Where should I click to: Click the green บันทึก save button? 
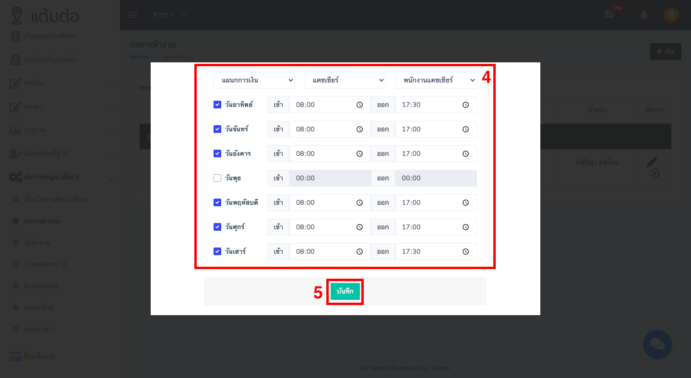coord(345,291)
